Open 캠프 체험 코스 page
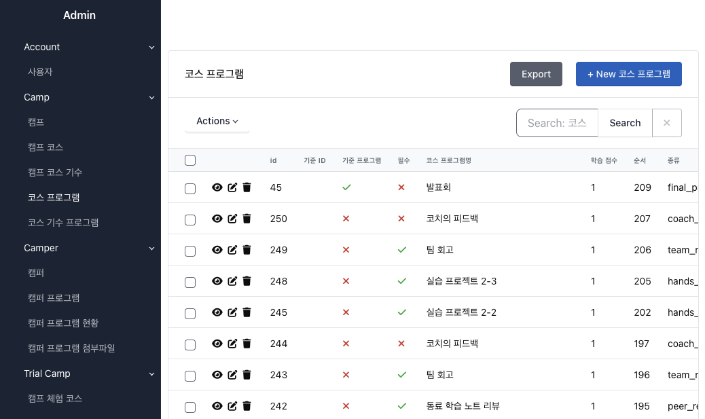705x419 pixels. (55, 399)
